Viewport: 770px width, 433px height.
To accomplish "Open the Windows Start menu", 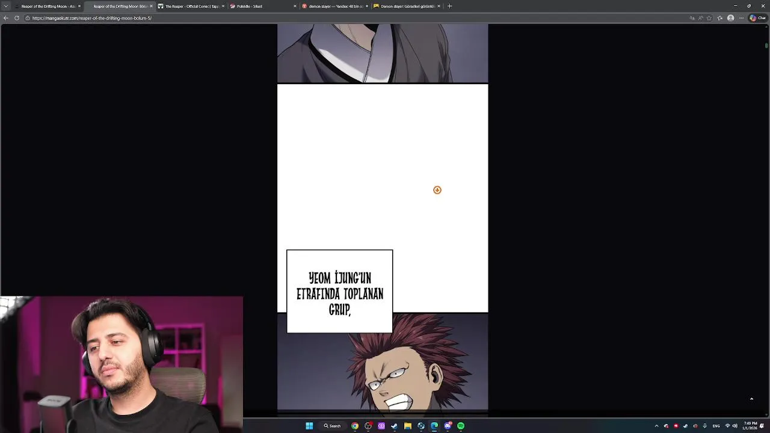I will click(309, 426).
